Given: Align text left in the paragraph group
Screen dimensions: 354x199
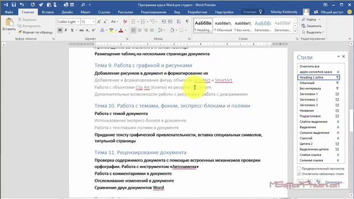Looking at the screenshot, I should coord(133,30).
